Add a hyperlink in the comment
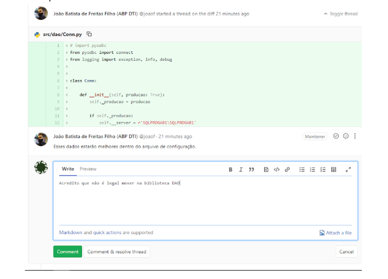388x279 pixels. [287, 169]
